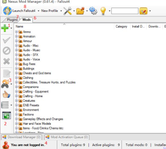Click the circle-slash Deactivate mod icon
Viewport: 166px width, 149px height.
(7, 51)
